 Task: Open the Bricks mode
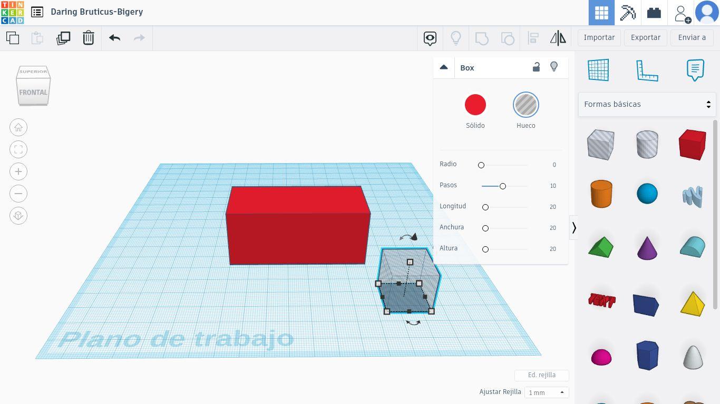pyautogui.click(x=654, y=13)
